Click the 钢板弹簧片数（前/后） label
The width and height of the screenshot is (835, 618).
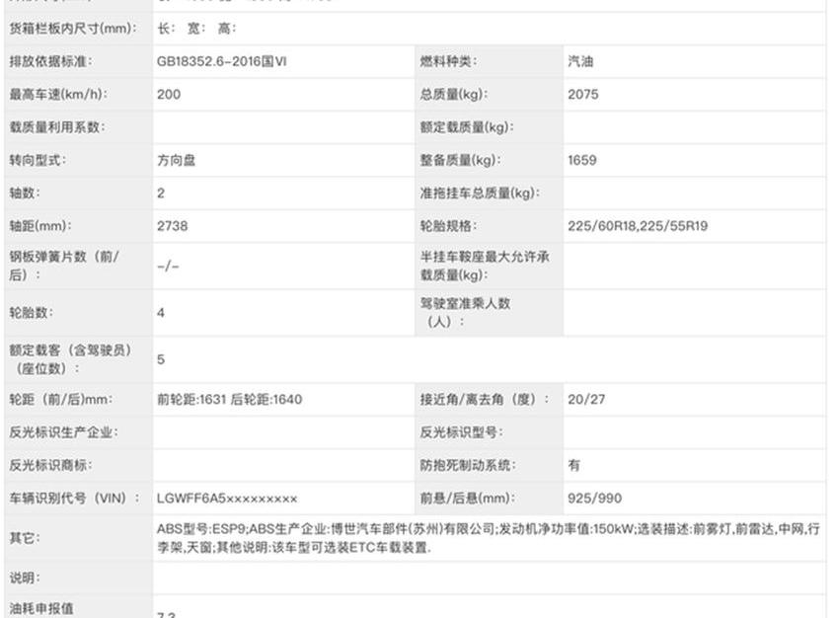pyautogui.click(x=64, y=266)
